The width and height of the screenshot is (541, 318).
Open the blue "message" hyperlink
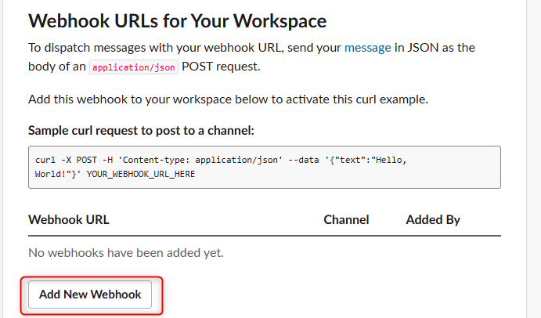[368, 48]
